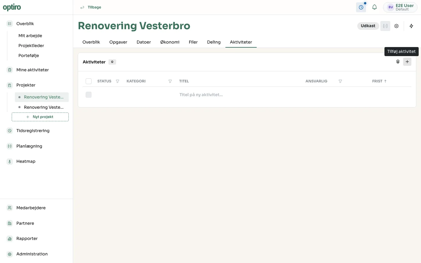Open Partnere in the sidebar

point(25,223)
